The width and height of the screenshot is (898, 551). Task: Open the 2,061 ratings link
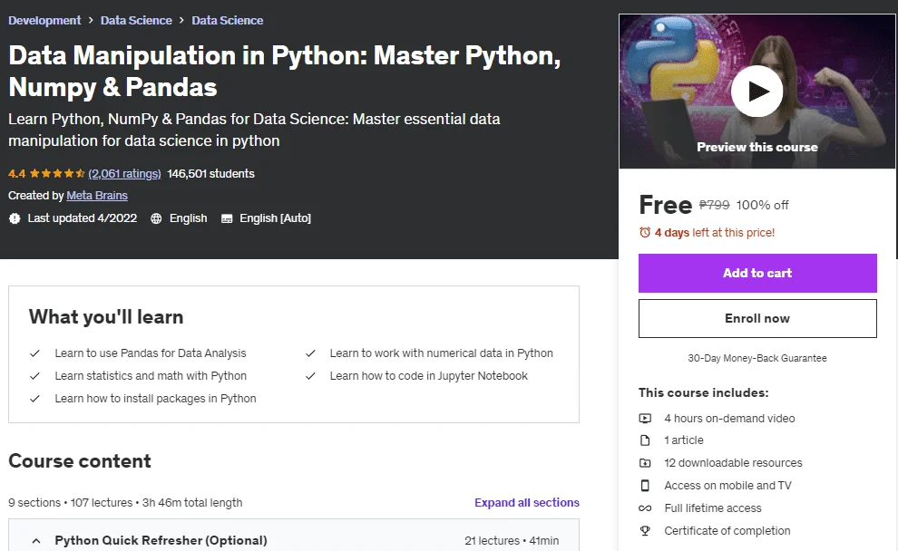pyautogui.click(x=124, y=173)
